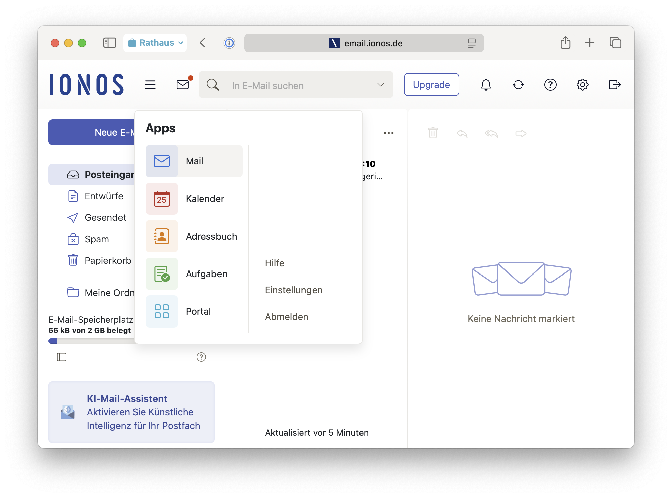Image resolution: width=672 pixels, height=498 pixels.
Task: Open settings via the gear icon
Action: coord(582,85)
